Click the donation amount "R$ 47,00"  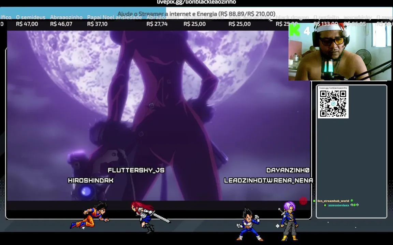click(27, 24)
